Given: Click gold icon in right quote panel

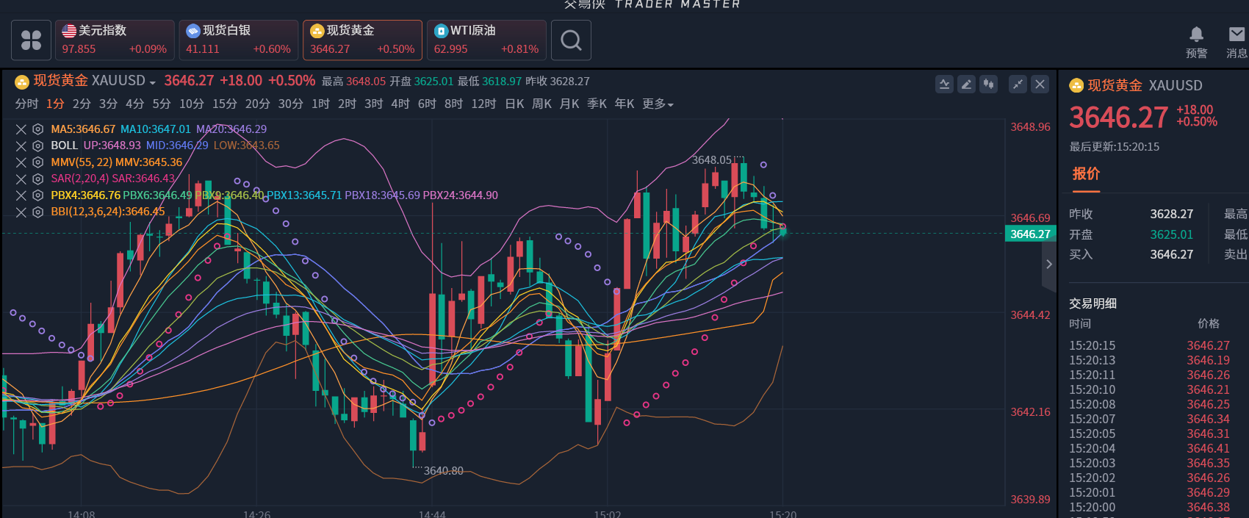Looking at the screenshot, I should point(1076,86).
